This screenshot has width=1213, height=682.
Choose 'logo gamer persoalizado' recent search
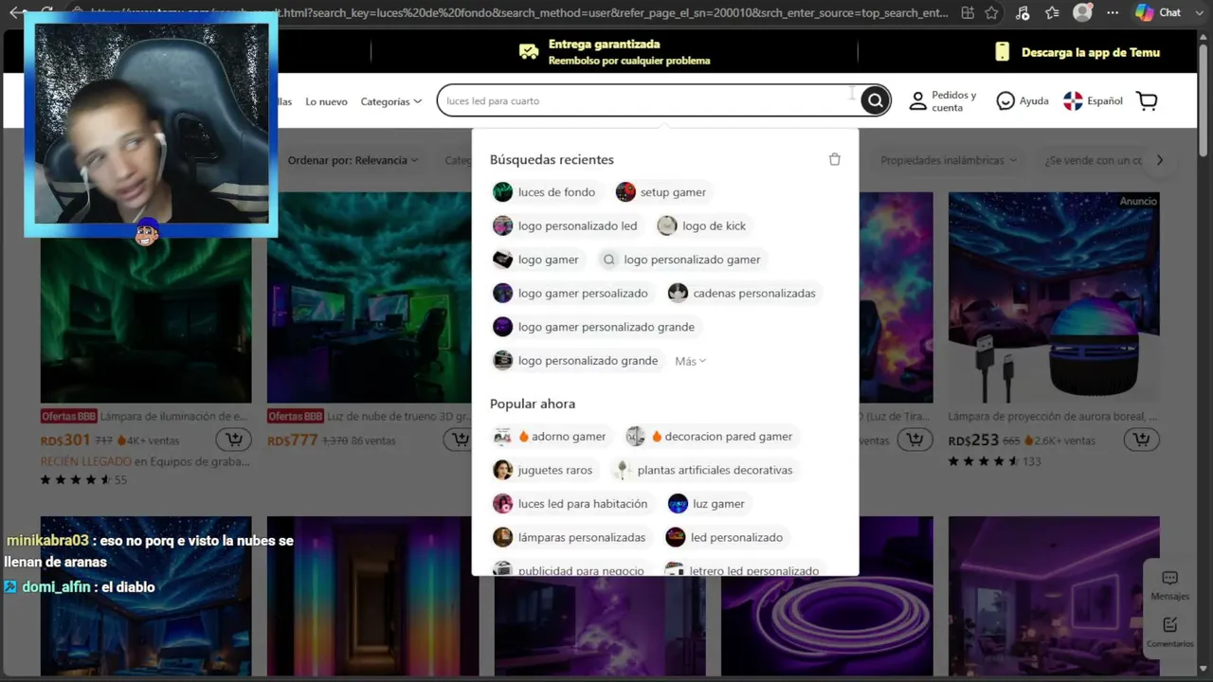tap(570, 294)
